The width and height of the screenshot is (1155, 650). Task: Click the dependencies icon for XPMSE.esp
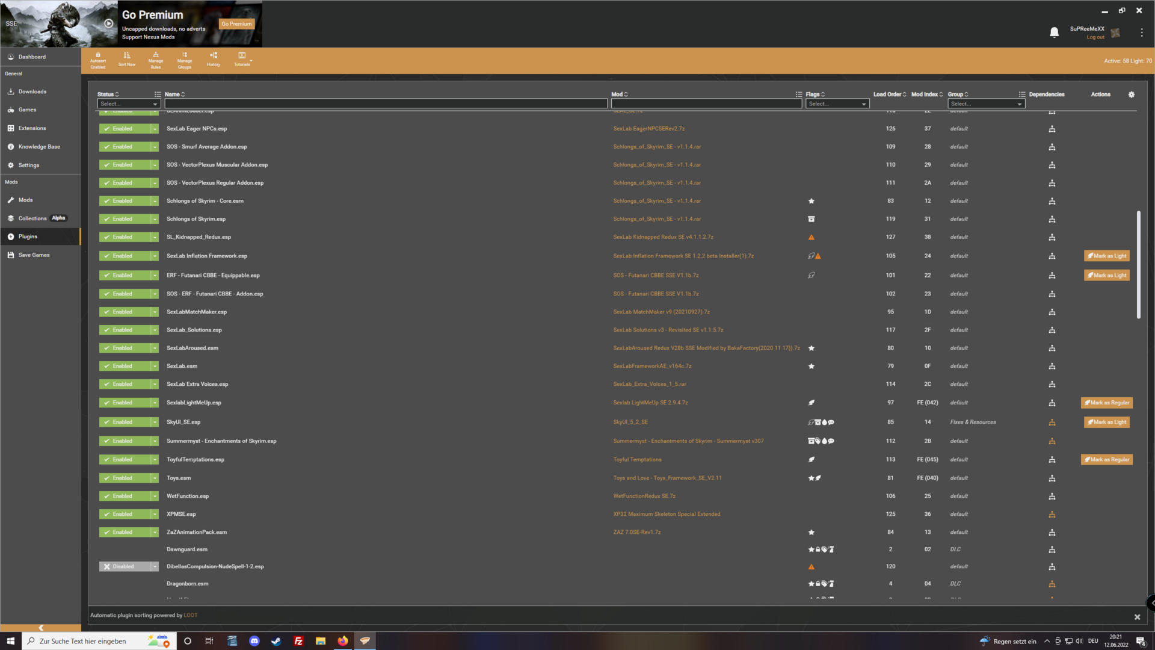1052,515
